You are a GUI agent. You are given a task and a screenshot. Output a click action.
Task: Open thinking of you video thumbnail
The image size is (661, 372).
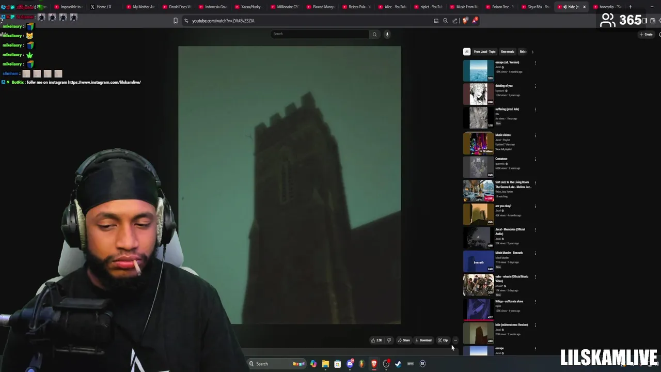click(x=478, y=94)
